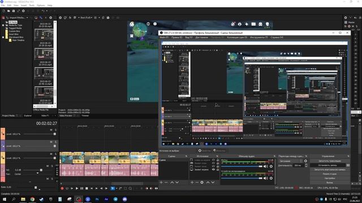Open transition properties gear beside Затухание
The image size is (362, 203).
pyautogui.click(x=305, y=161)
